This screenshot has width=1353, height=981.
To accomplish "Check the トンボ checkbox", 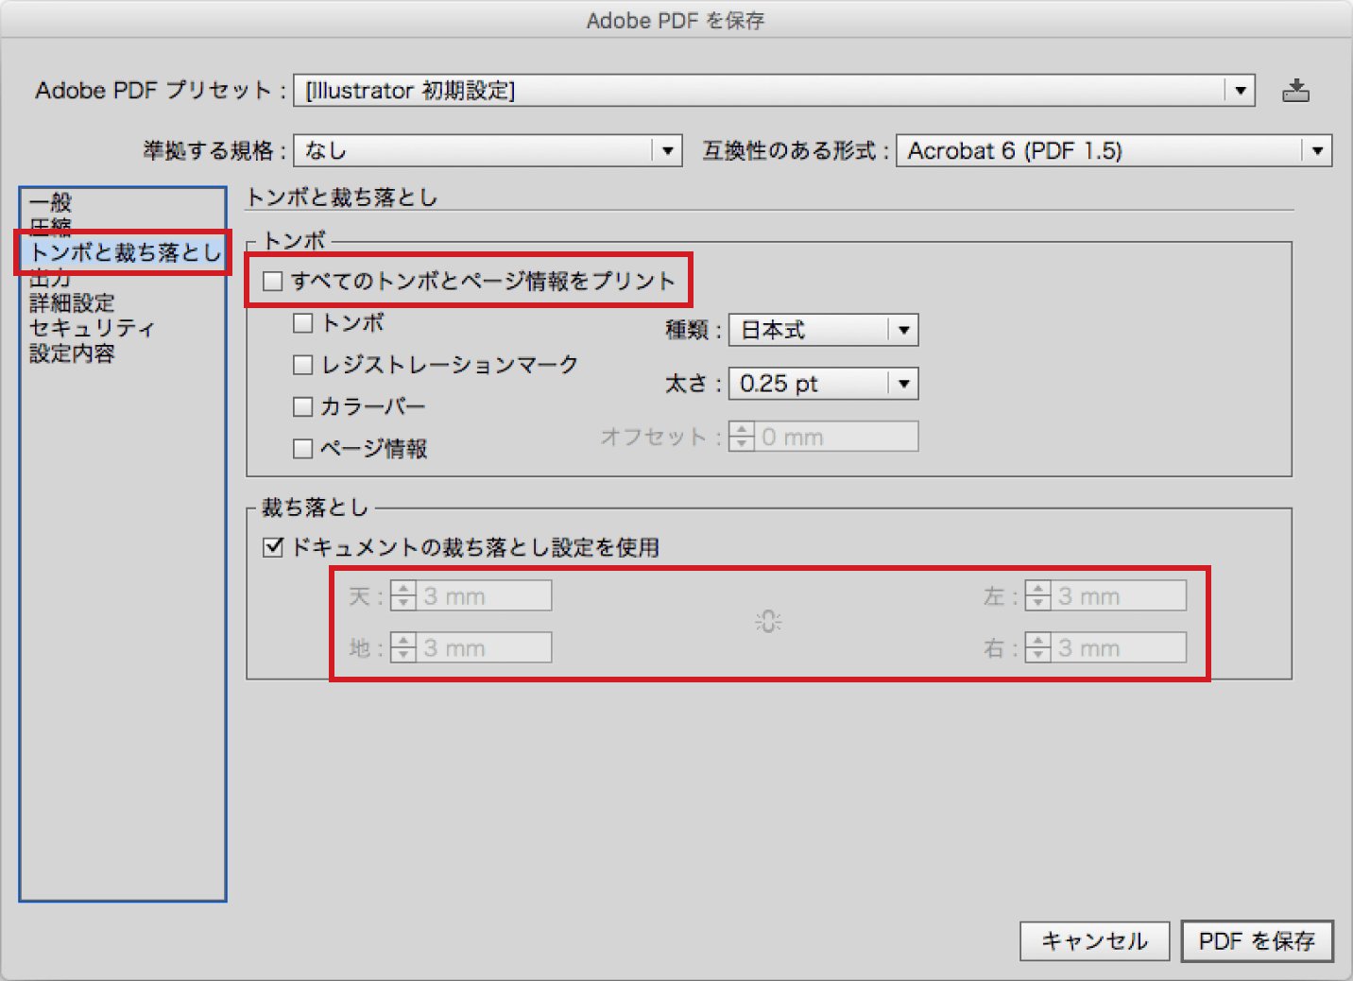I will click(302, 322).
